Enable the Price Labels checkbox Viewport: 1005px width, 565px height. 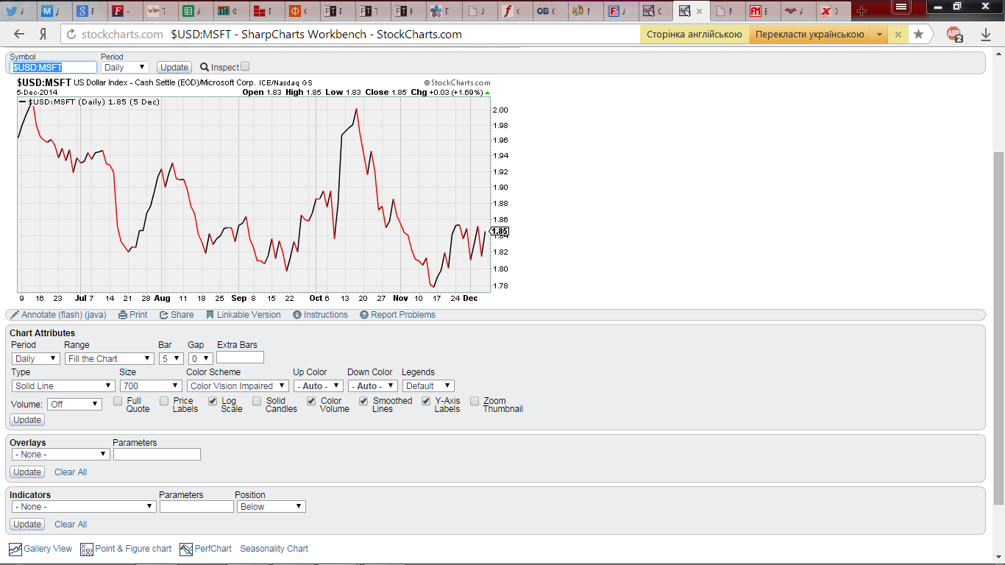point(164,401)
